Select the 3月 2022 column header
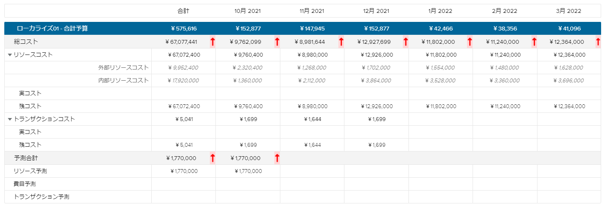 pyautogui.click(x=568, y=11)
